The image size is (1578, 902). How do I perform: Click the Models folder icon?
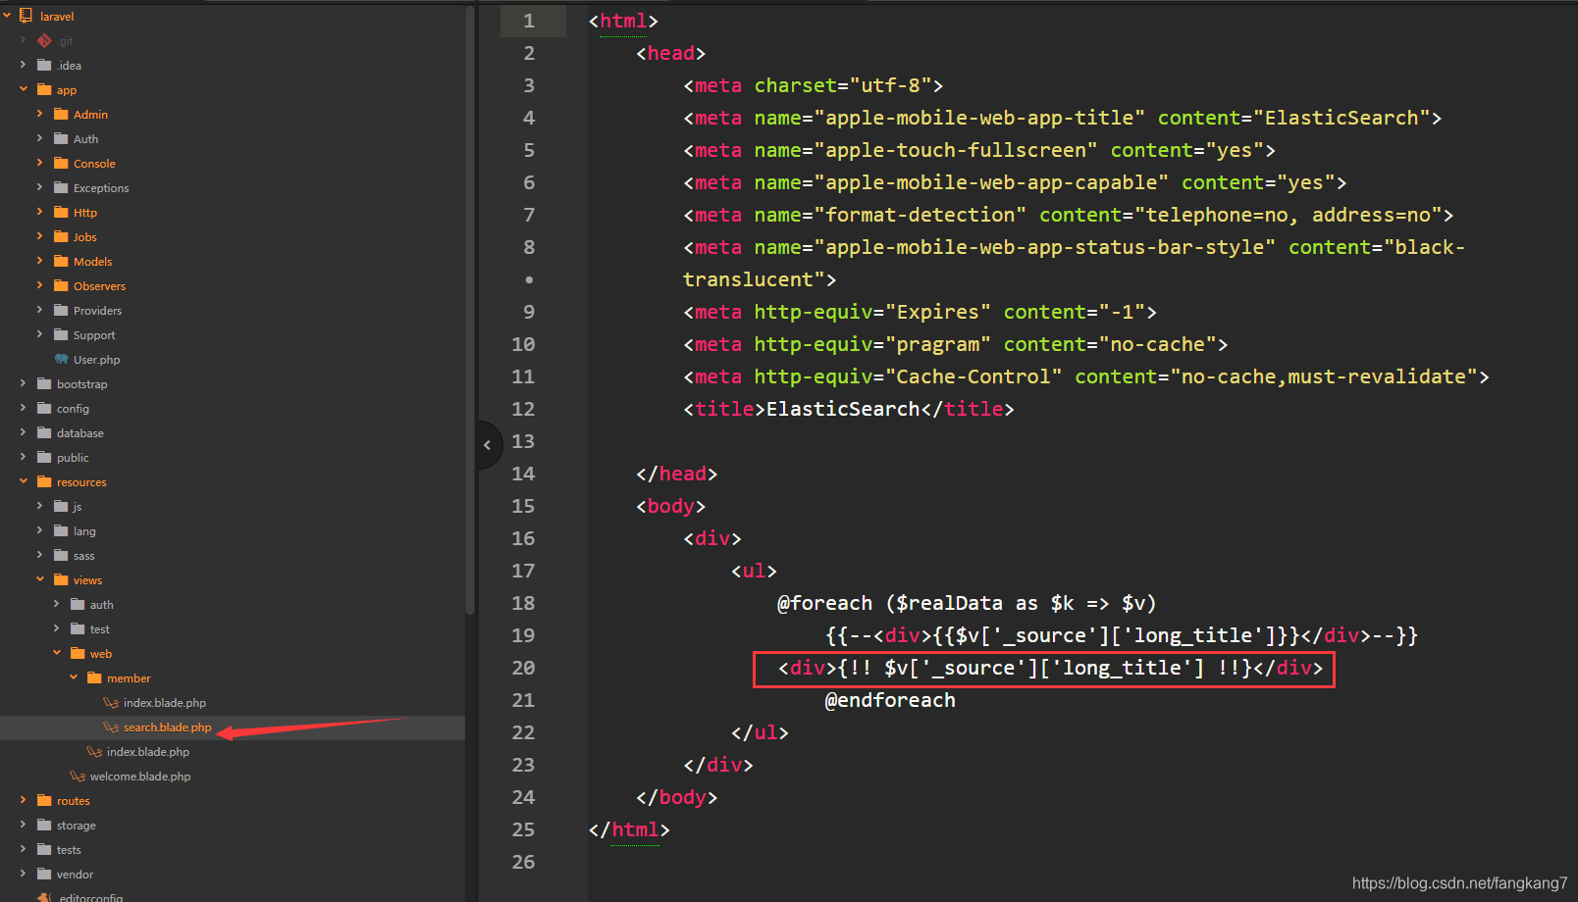[x=61, y=261]
